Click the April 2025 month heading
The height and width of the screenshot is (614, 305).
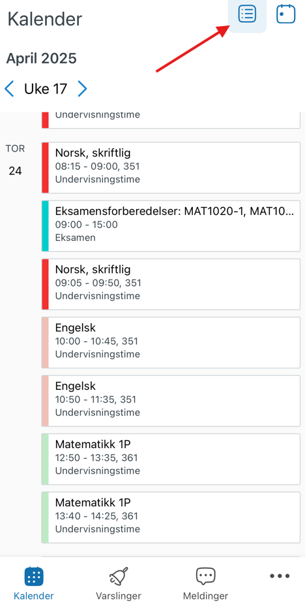pyautogui.click(x=42, y=59)
